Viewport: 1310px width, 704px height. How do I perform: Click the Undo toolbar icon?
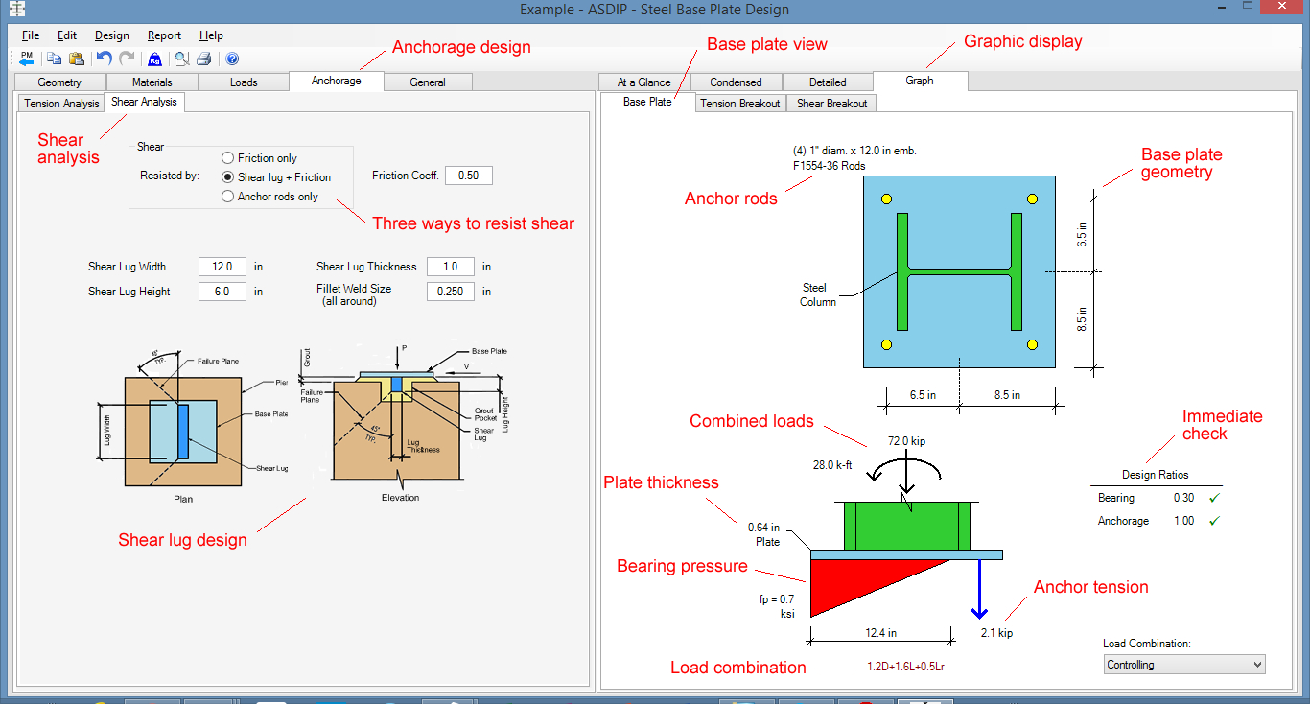point(105,59)
